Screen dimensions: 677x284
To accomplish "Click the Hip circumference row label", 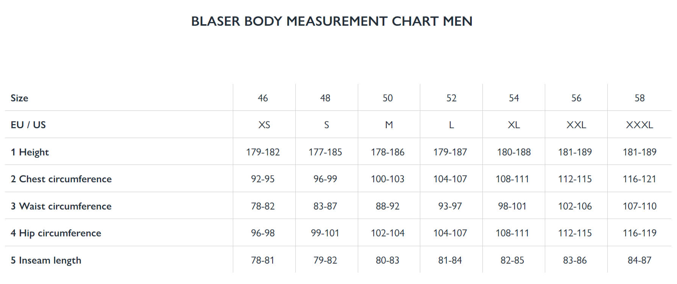I will 56,233.
